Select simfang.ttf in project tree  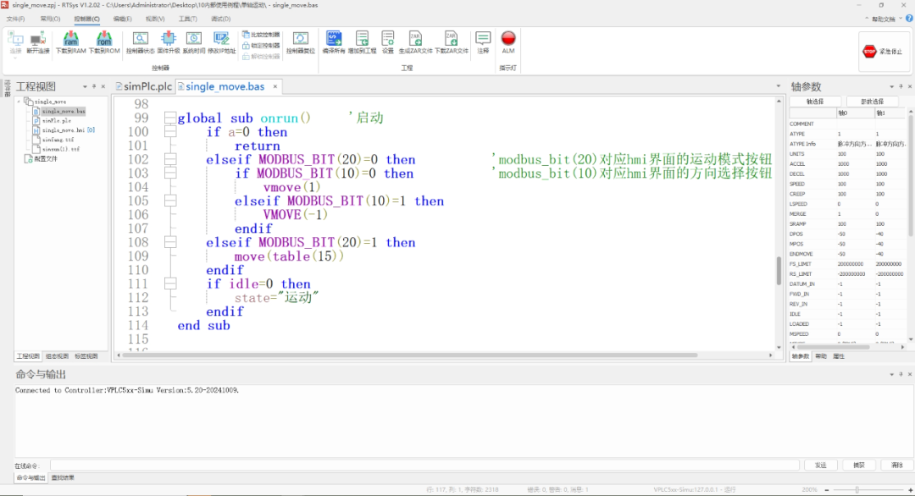(58, 140)
